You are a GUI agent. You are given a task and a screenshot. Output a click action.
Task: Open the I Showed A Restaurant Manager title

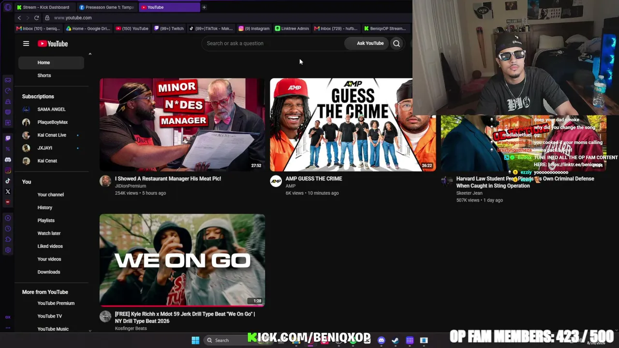pos(168,179)
